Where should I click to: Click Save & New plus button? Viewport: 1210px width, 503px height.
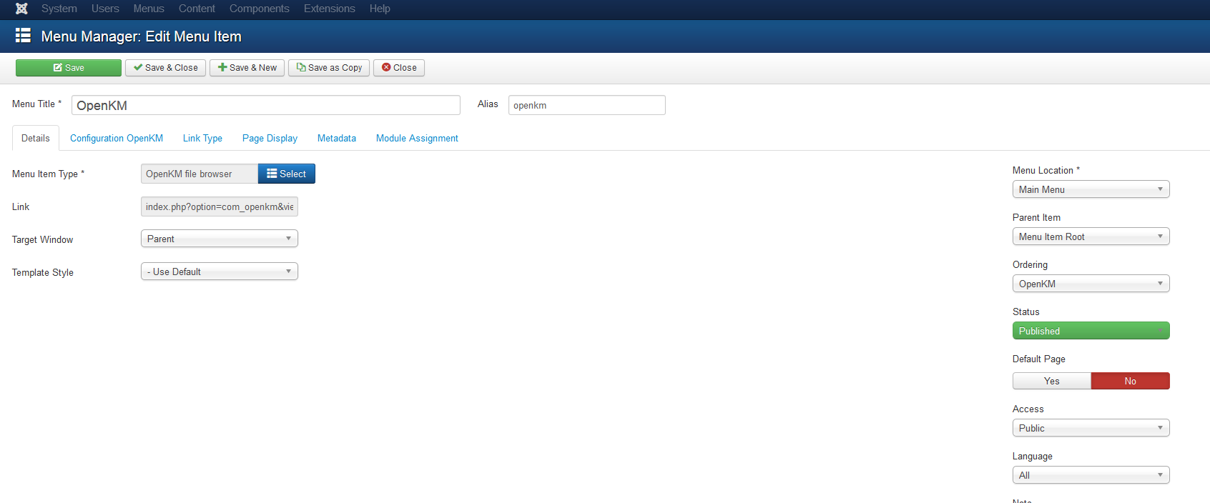tap(247, 68)
